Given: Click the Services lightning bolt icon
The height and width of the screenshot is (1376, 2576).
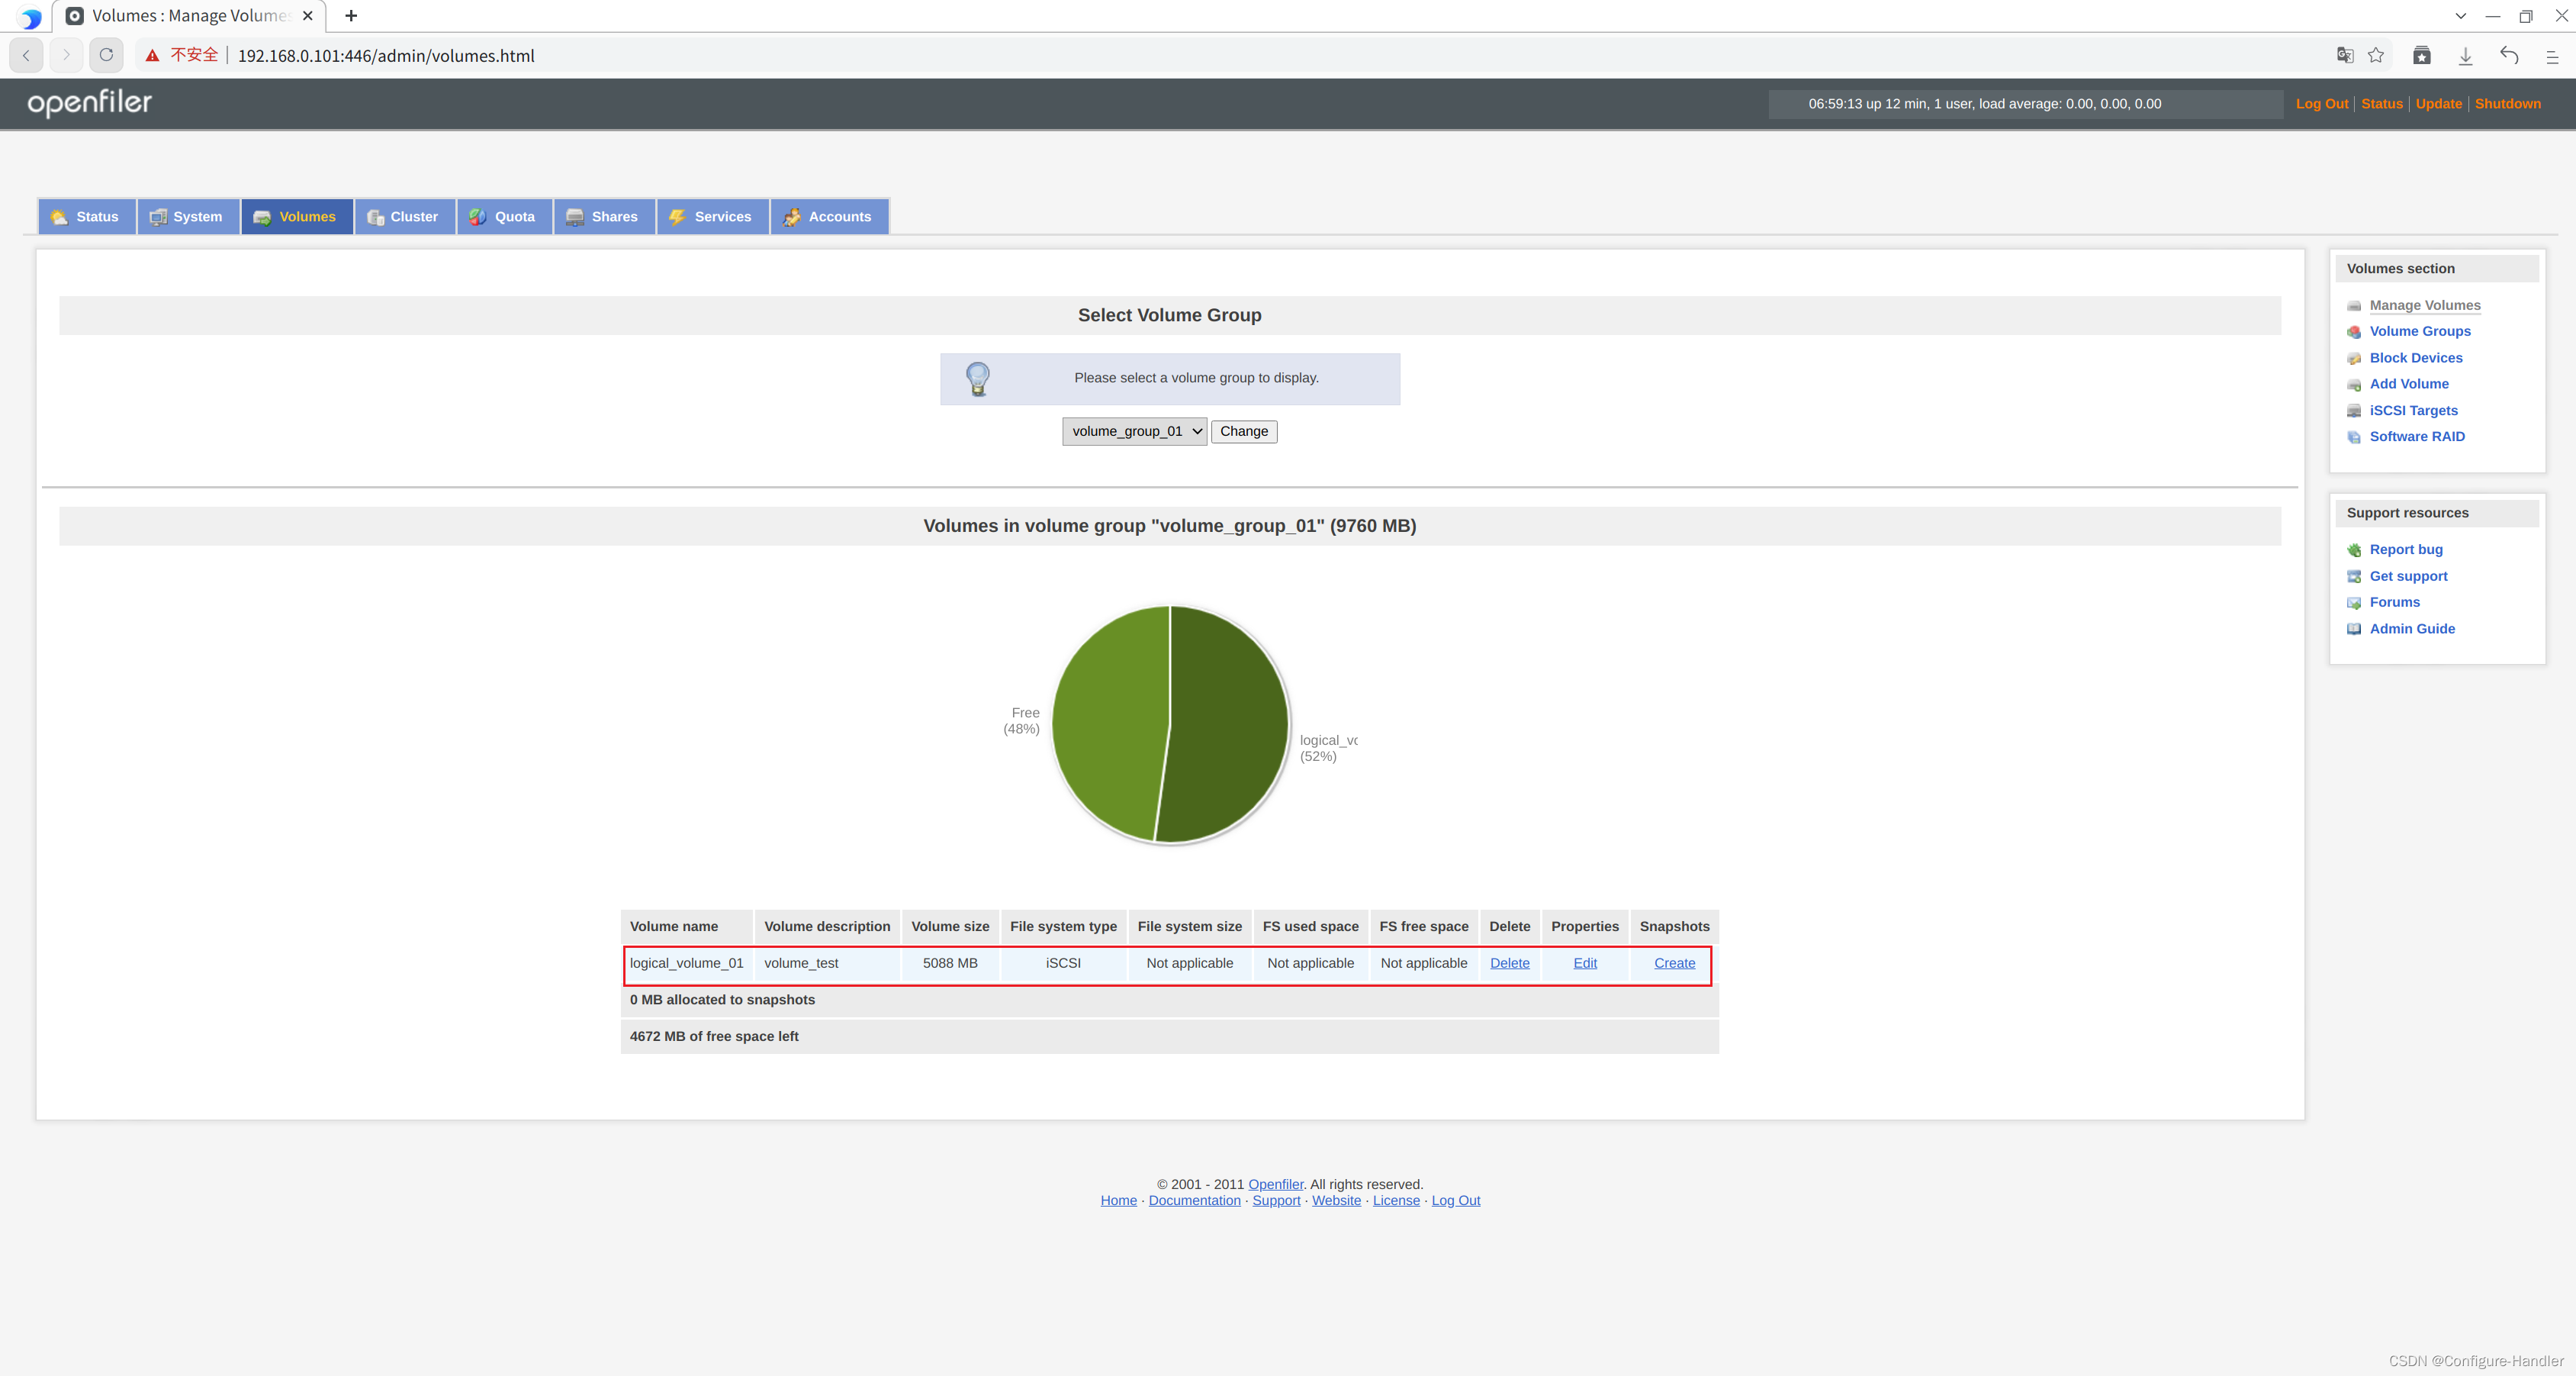Looking at the screenshot, I should pyautogui.click(x=677, y=216).
